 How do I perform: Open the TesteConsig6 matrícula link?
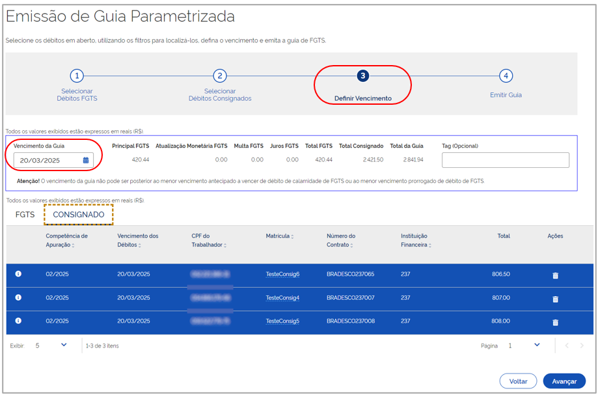(282, 275)
